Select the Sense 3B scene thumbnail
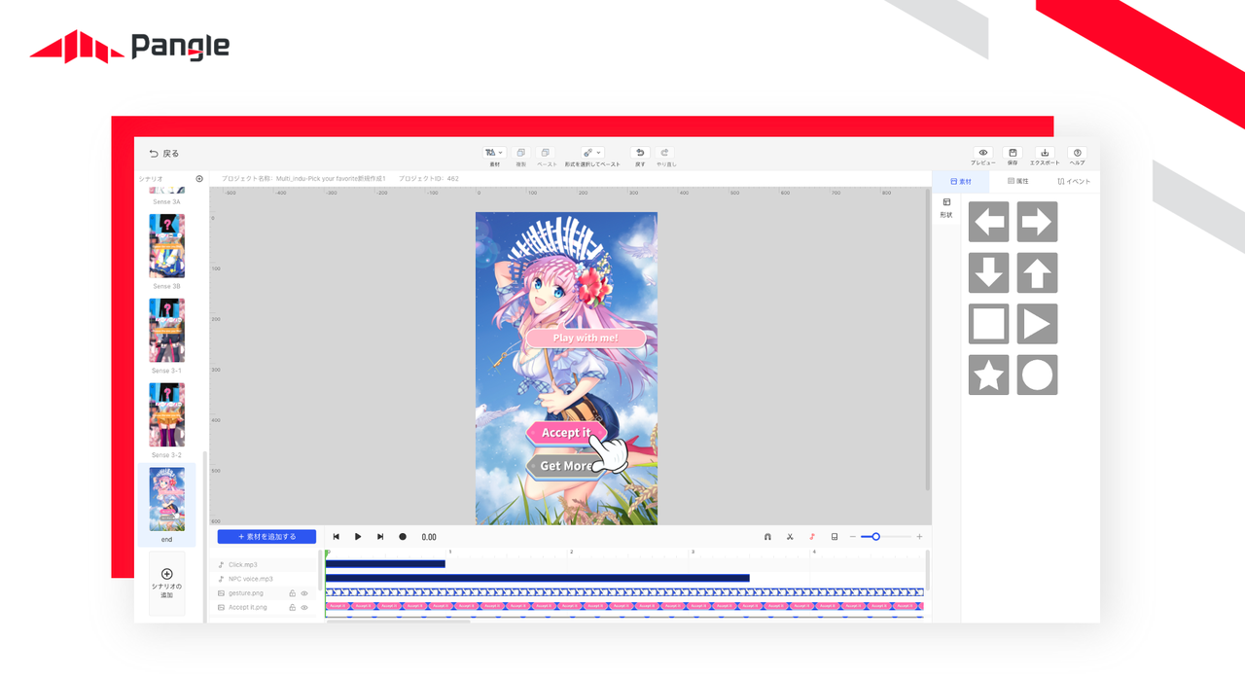 166,246
